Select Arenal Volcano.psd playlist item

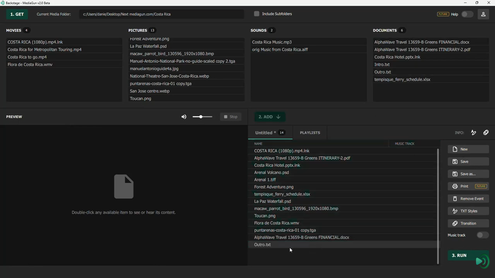[342, 172]
